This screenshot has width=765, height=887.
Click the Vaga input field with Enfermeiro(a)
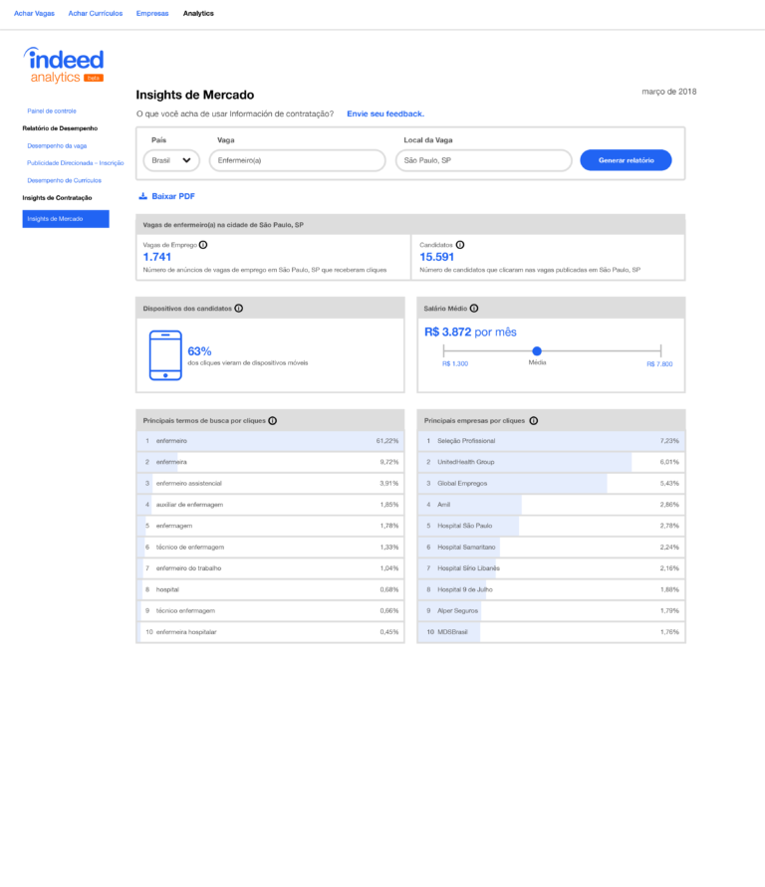[x=297, y=160]
